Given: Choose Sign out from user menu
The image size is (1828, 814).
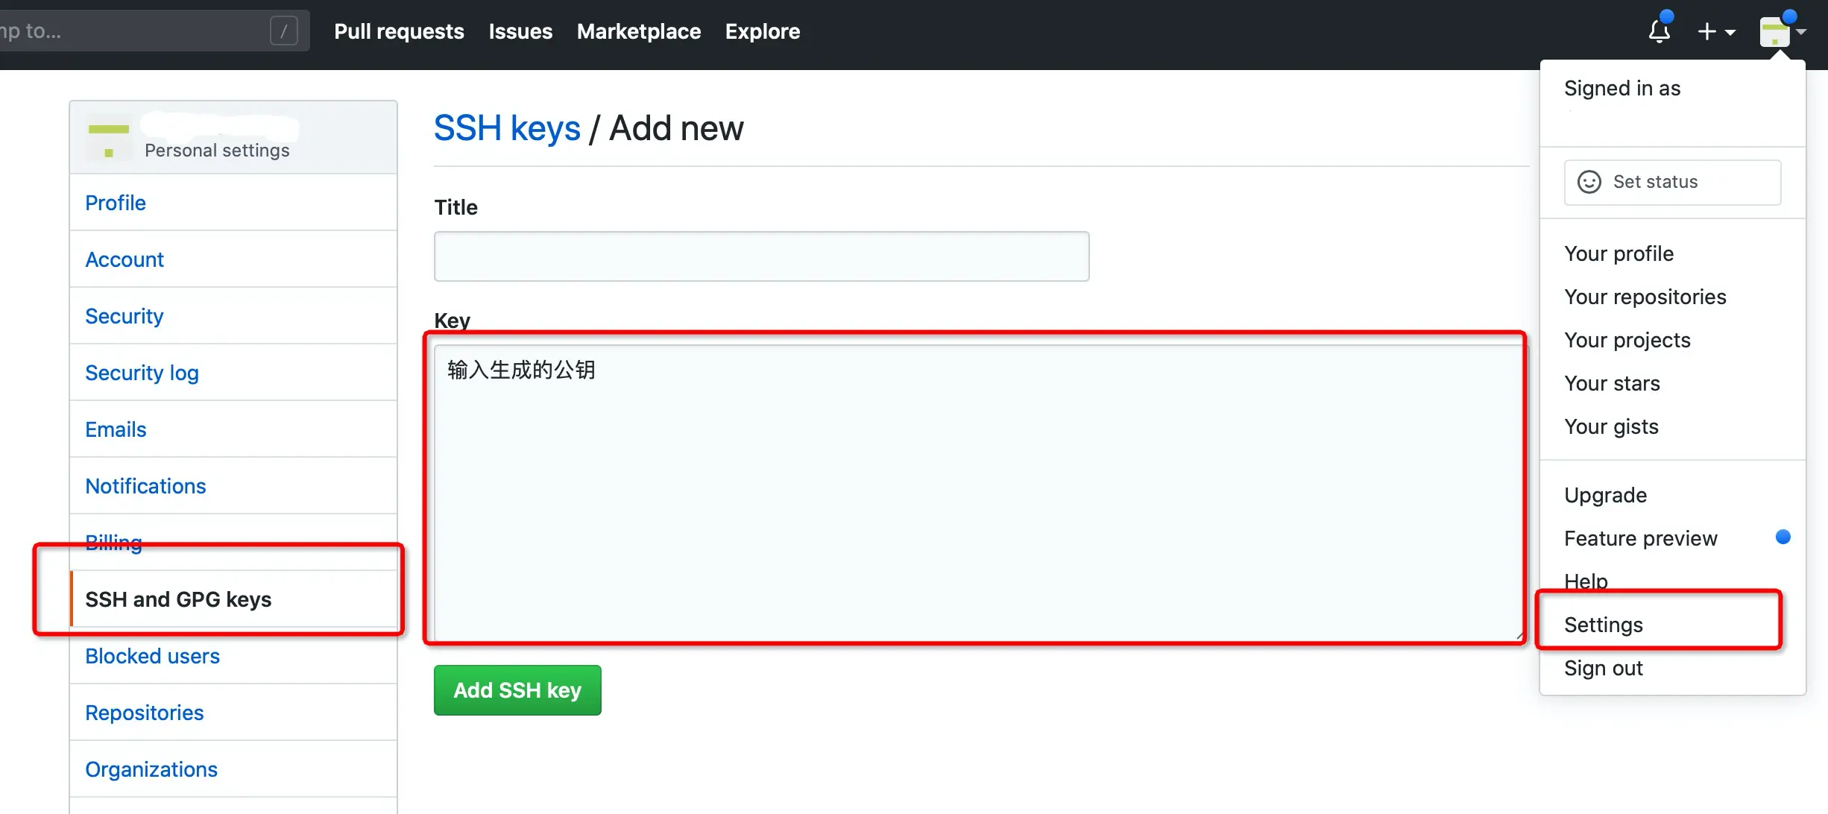Looking at the screenshot, I should click(1603, 668).
